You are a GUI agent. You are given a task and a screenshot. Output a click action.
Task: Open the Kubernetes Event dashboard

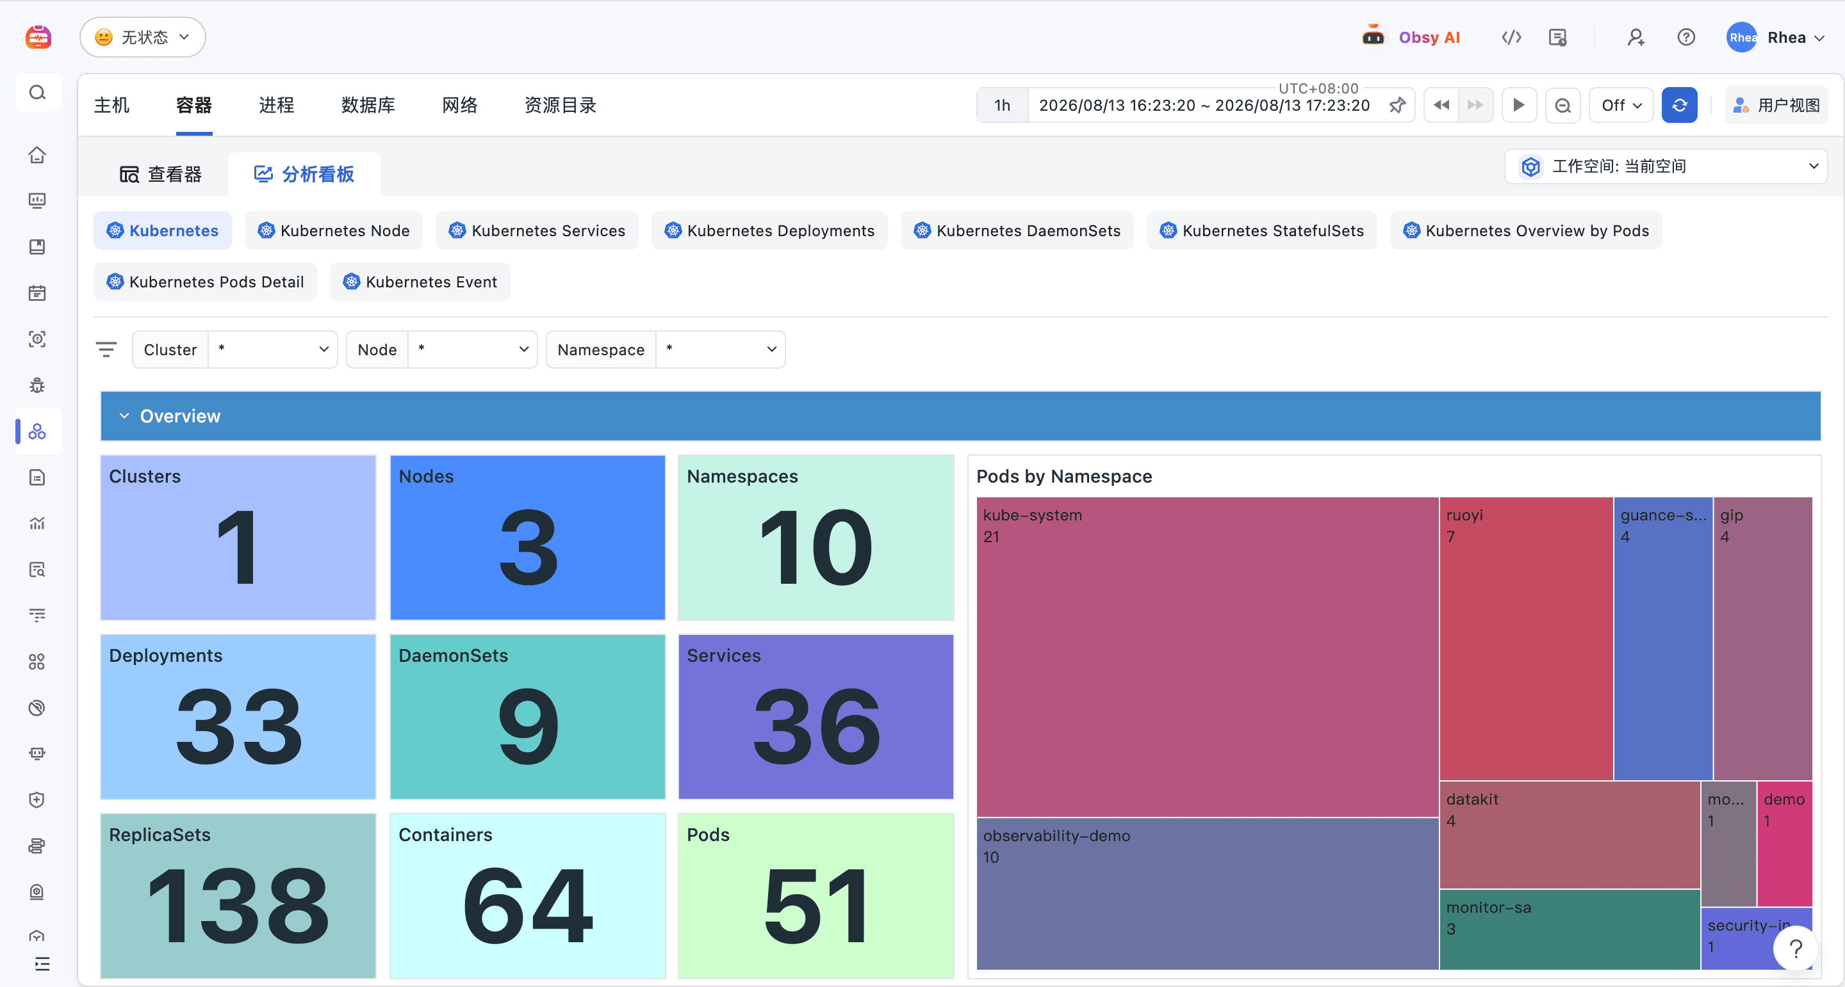pyautogui.click(x=420, y=281)
